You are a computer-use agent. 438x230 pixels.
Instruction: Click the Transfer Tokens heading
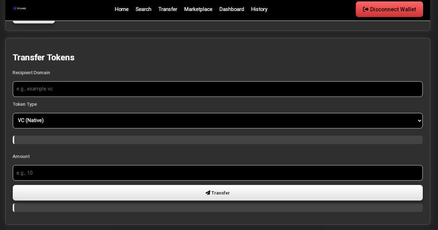point(43,57)
